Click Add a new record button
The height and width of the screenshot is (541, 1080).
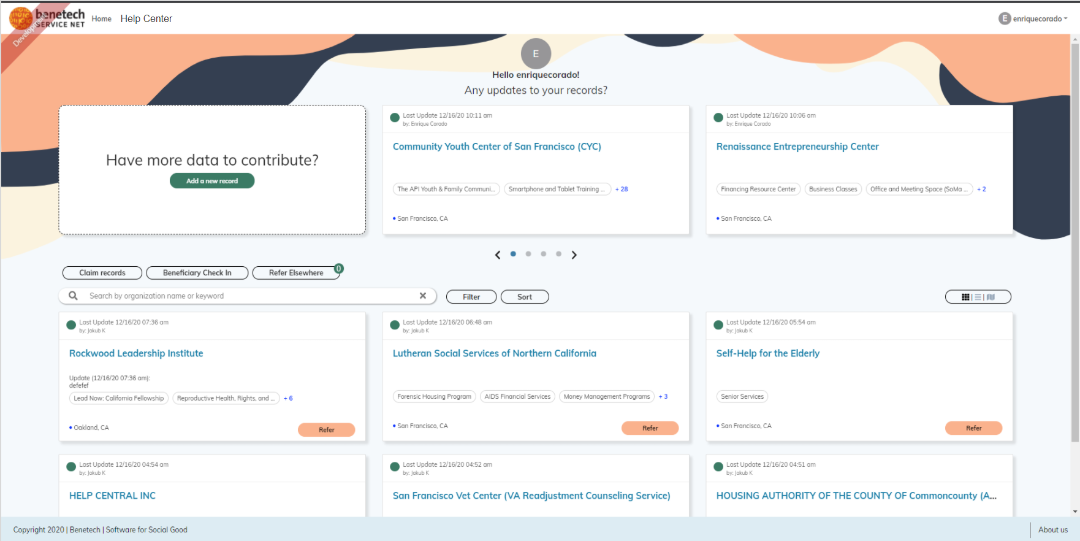[212, 181]
